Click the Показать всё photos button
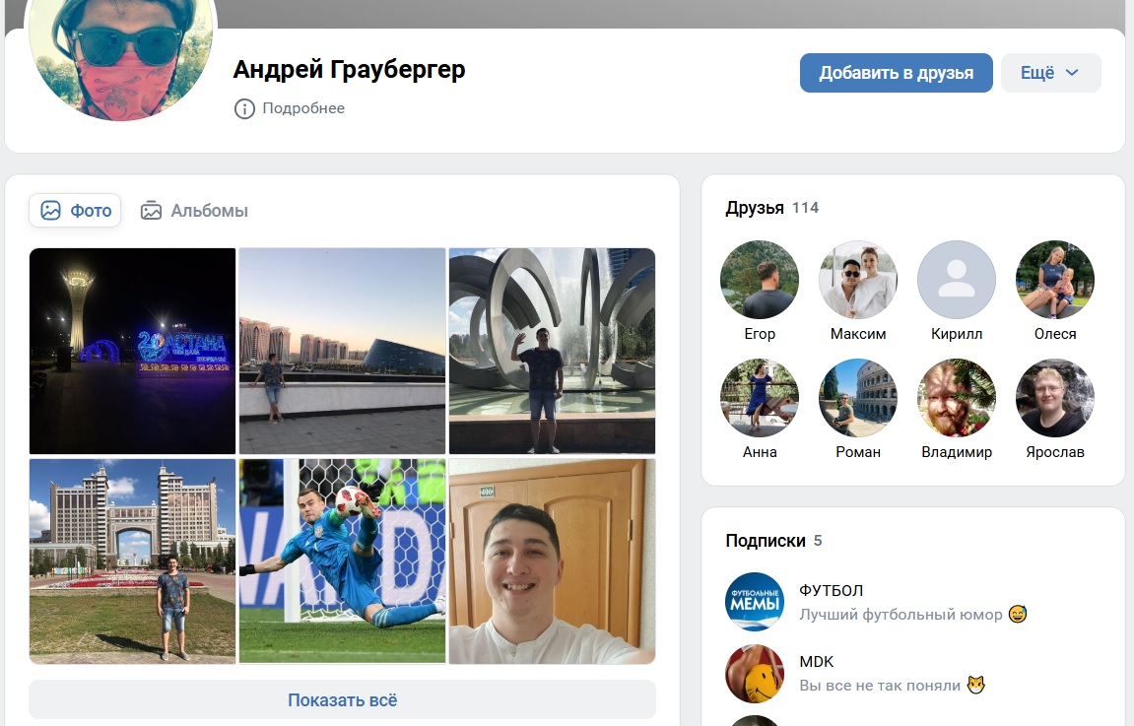Image resolution: width=1134 pixels, height=726 pixels. (342, 700)
